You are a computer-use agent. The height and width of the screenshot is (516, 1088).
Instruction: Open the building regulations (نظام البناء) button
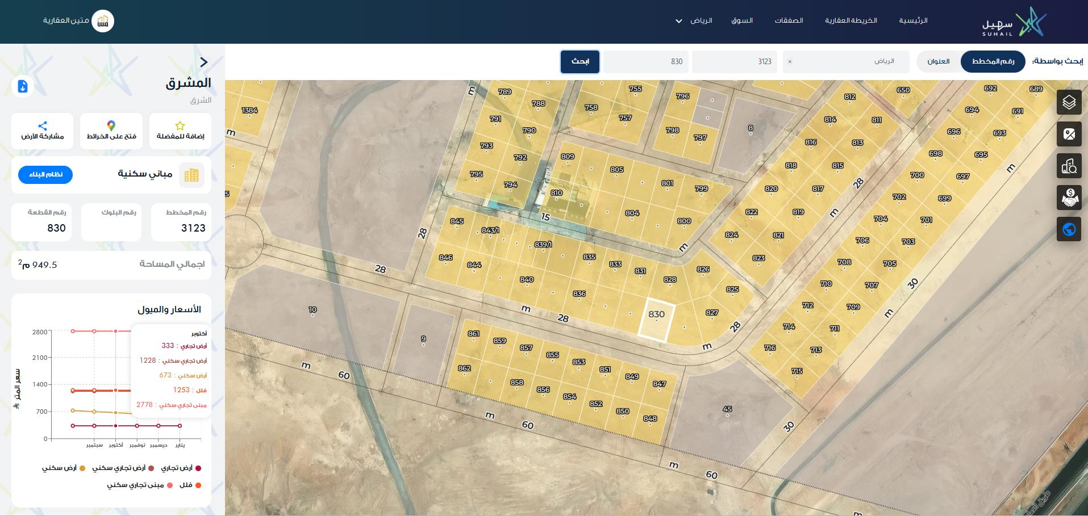pos(45,175)
